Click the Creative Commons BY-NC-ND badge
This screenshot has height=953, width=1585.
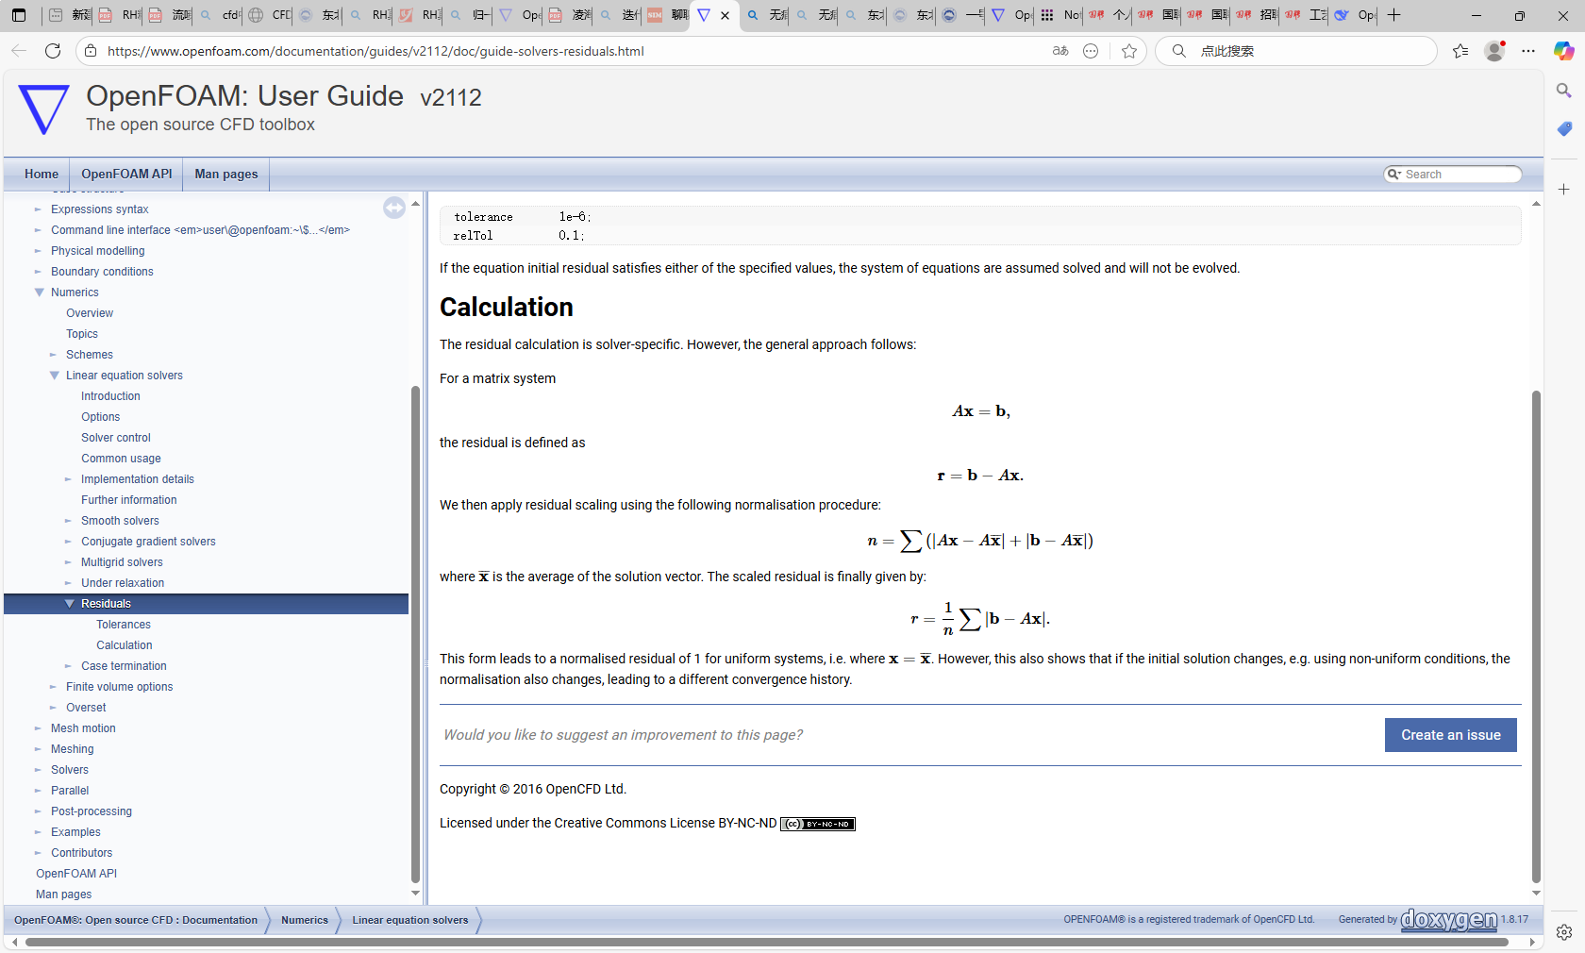(x=817, y=824)
